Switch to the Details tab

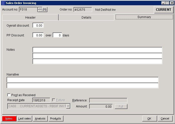[x=86, y=18]
